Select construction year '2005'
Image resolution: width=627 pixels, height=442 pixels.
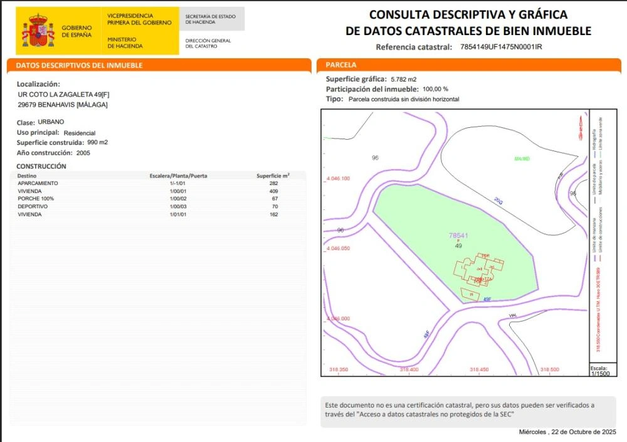[83, 153]
